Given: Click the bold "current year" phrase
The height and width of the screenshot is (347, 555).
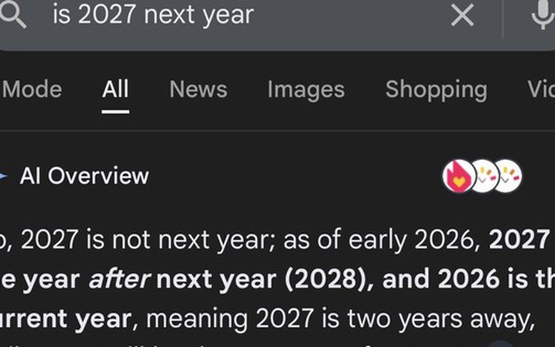Looking at the screenshot, I should (67, 319).
